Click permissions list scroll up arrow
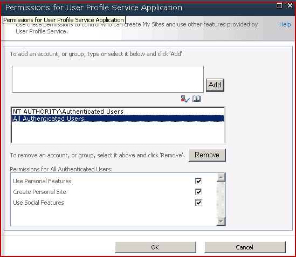Image resolution: width=296 pixels, height=257 pixels. (x=221, y=177)
